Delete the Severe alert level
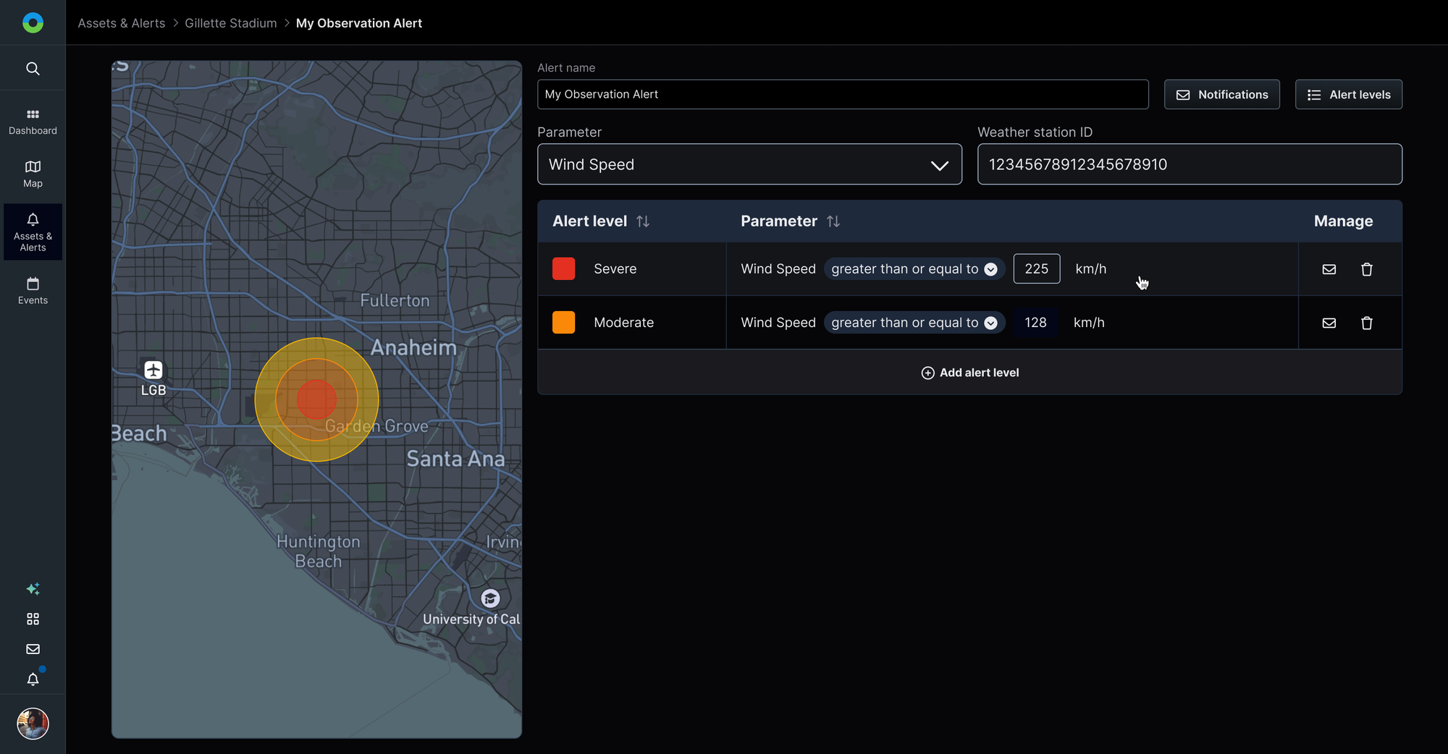1448x754 pixels. point(1366,269)
